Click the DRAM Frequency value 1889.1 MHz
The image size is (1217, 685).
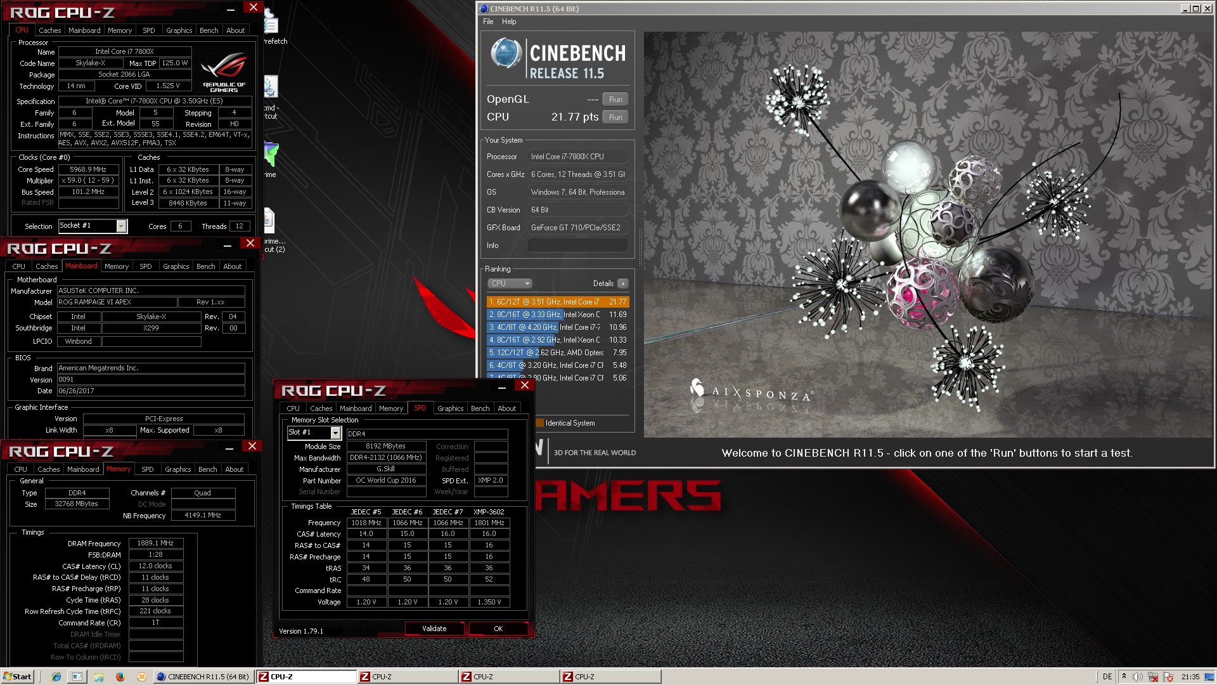156,543
